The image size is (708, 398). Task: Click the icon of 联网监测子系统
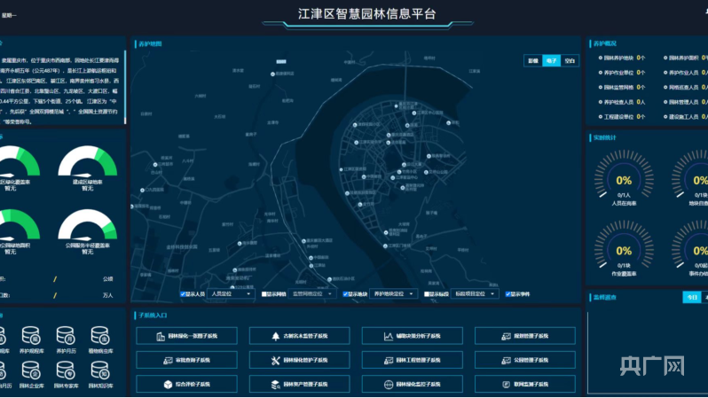pyautogui.click(x=507, y=385)
